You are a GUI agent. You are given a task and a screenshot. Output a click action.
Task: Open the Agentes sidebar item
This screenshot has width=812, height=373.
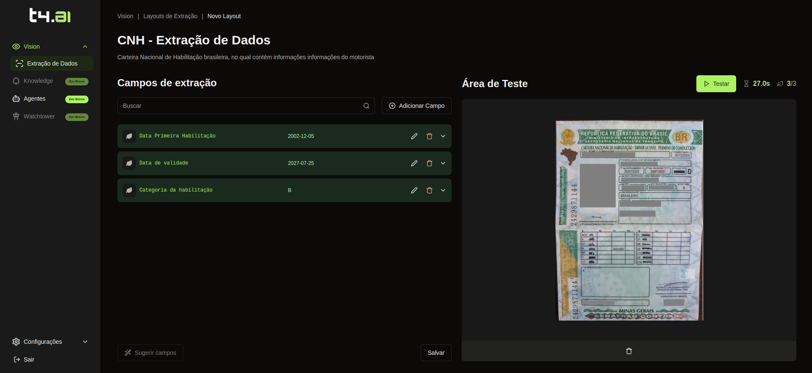[x=34, y=99]
